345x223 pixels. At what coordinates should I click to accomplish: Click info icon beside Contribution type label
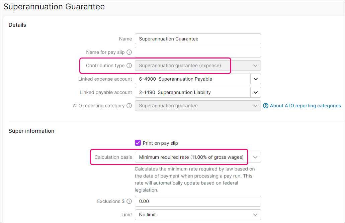(x=129, y=66)
